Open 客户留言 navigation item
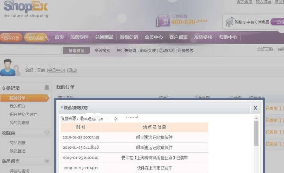The width and height of the screenshot is (284, 173). (178, 37)
